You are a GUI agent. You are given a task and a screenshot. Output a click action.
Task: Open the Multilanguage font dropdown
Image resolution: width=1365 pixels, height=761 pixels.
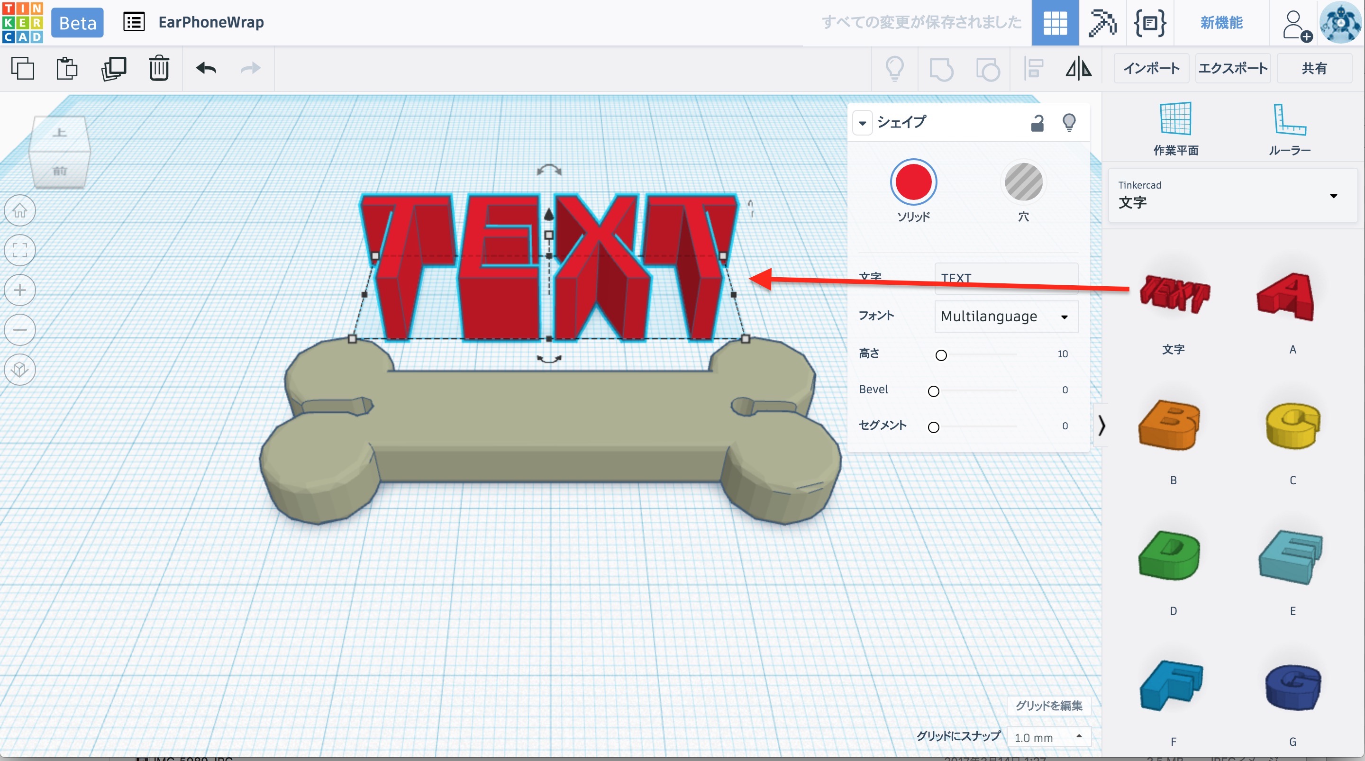point(1006,317)
